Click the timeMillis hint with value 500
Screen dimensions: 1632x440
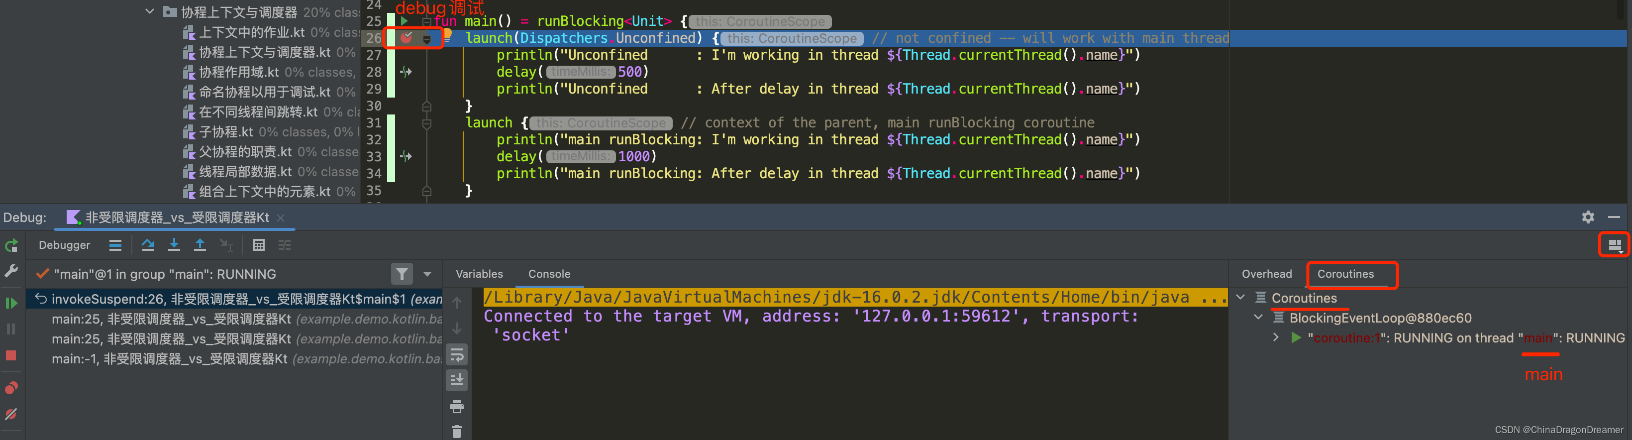point(580,72)
